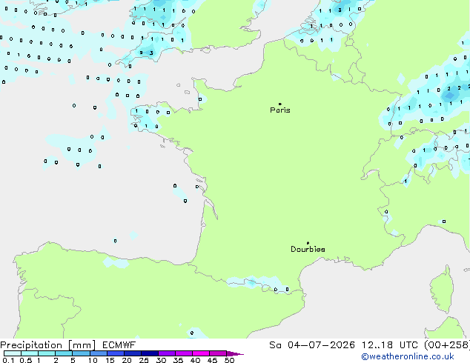Click the Dourbies city label
The width and height of the screenshot is (470, 363).
tap(308, 249)
